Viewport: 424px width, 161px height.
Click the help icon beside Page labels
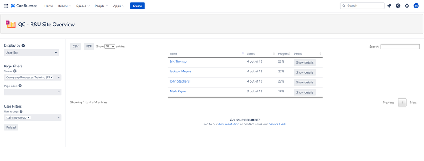tap(20, 86)
